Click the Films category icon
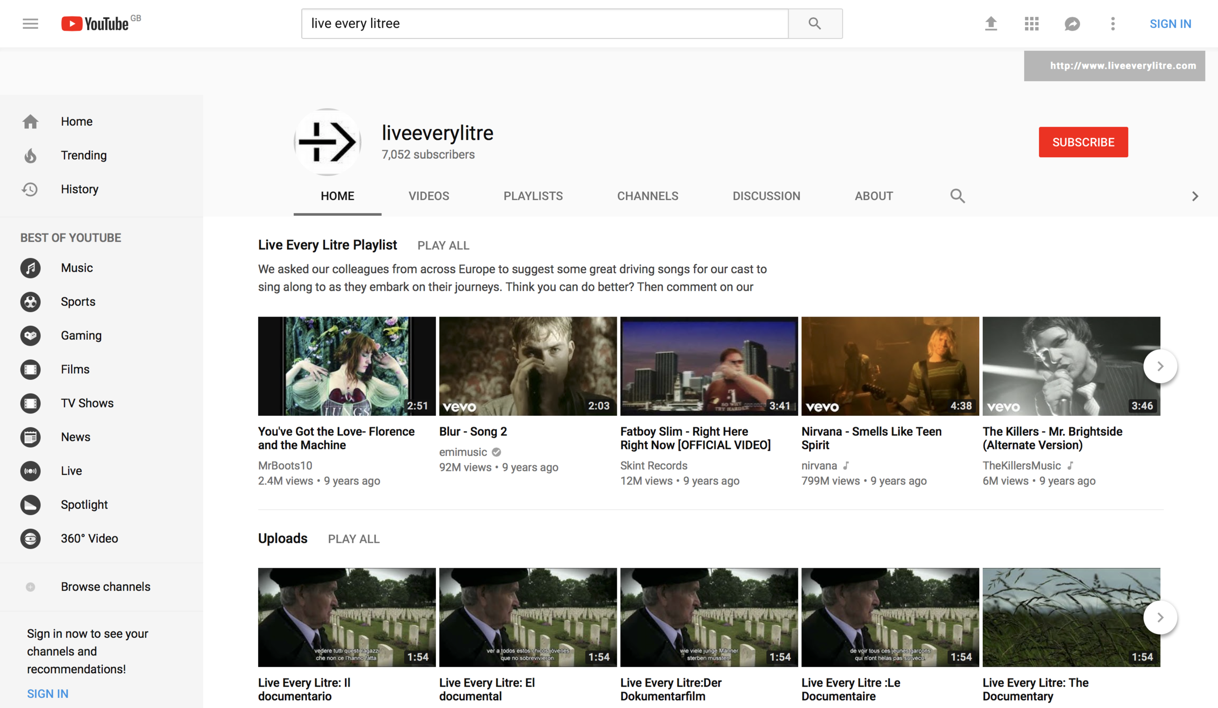The image size is (1218, 708). coord(30,370)
